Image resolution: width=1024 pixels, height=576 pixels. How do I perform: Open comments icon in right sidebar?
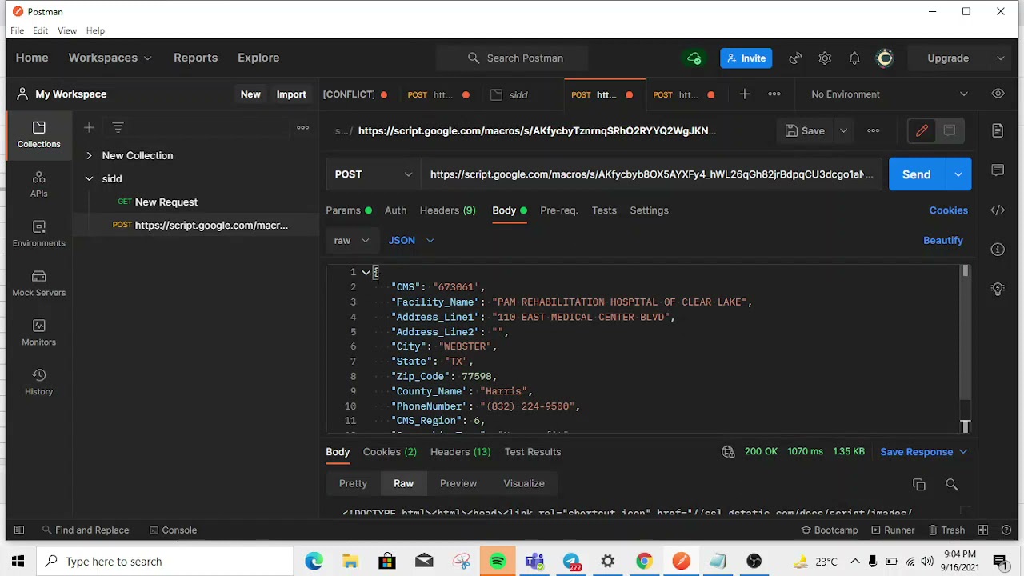(x=998, y=170)
